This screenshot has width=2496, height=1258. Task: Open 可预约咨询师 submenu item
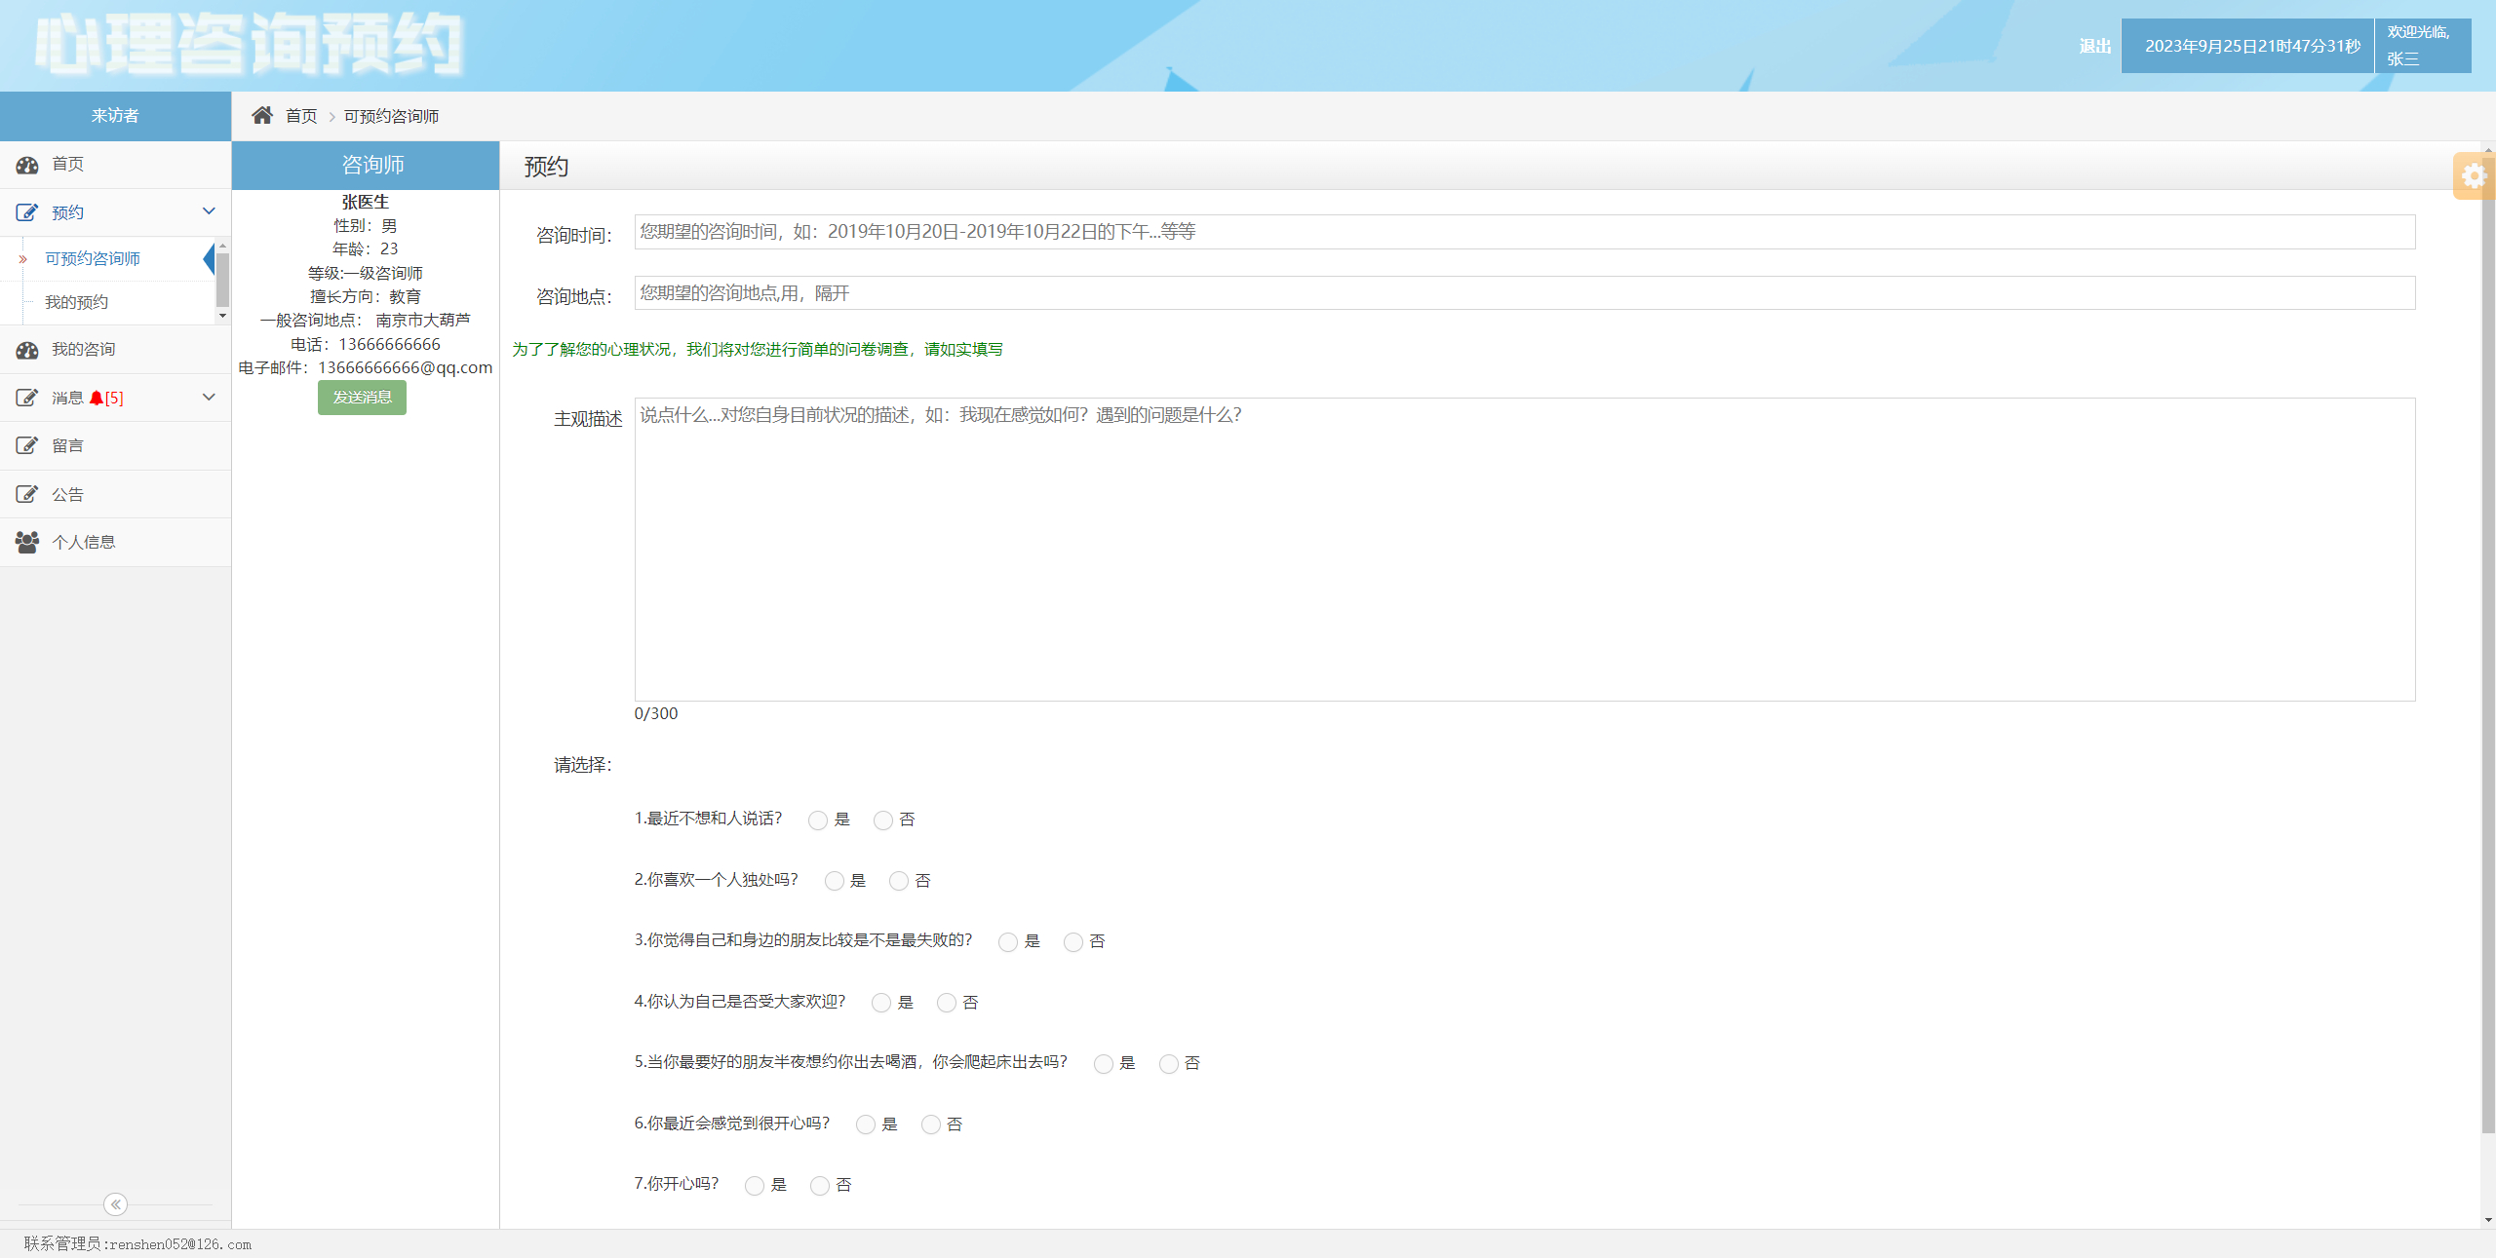click(93, 259)
